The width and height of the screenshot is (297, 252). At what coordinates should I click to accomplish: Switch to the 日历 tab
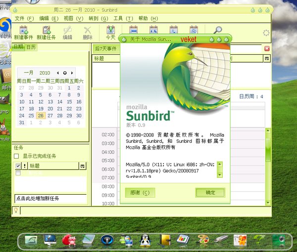click(31, 47)
